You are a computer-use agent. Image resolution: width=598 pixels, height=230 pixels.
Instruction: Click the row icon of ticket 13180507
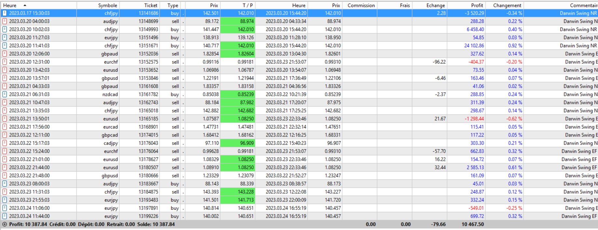(x=5, y=167)
